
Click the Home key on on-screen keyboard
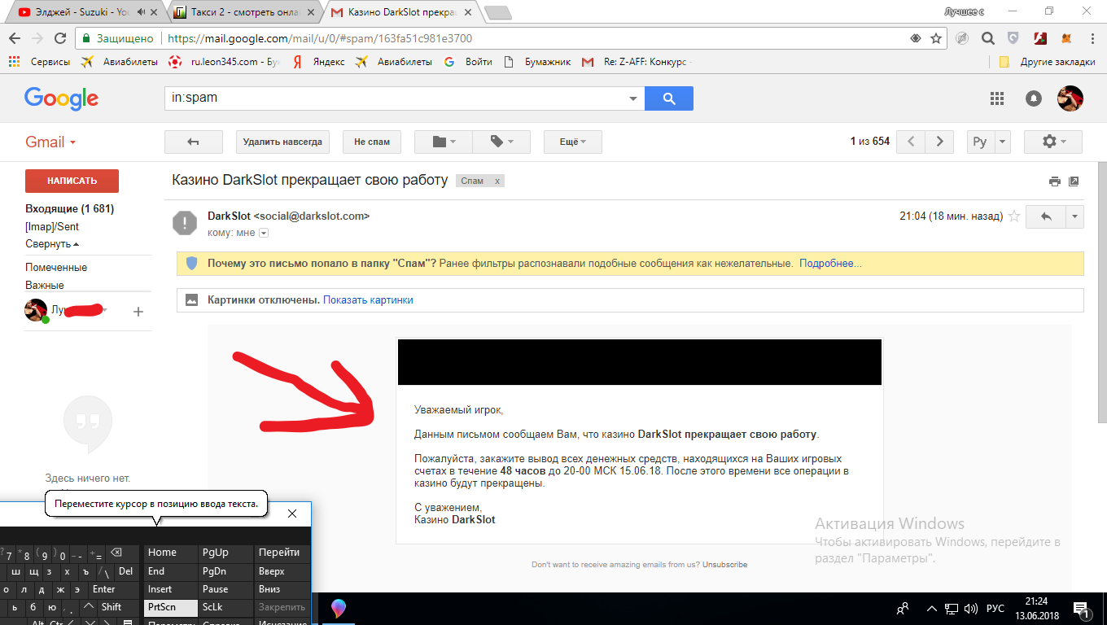click(x=171, y=553)
